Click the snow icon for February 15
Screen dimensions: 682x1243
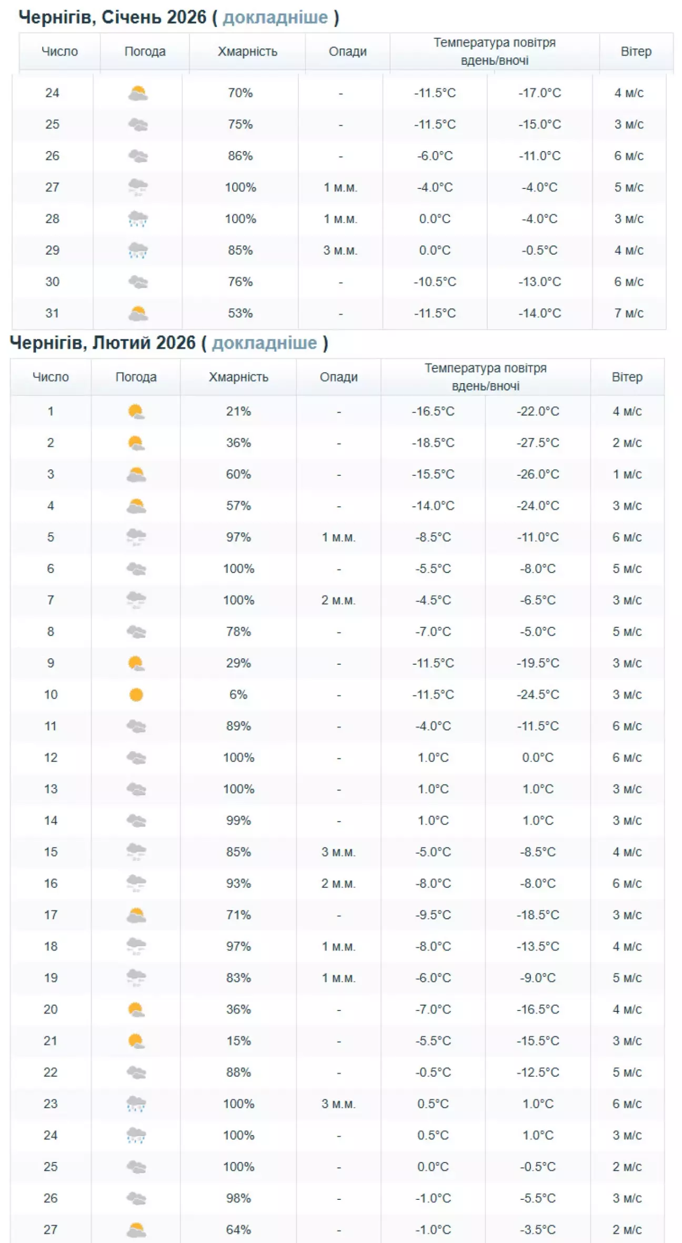[136, 852]
